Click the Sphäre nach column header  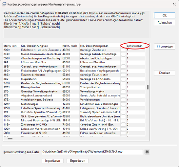[x=135, y=46]
